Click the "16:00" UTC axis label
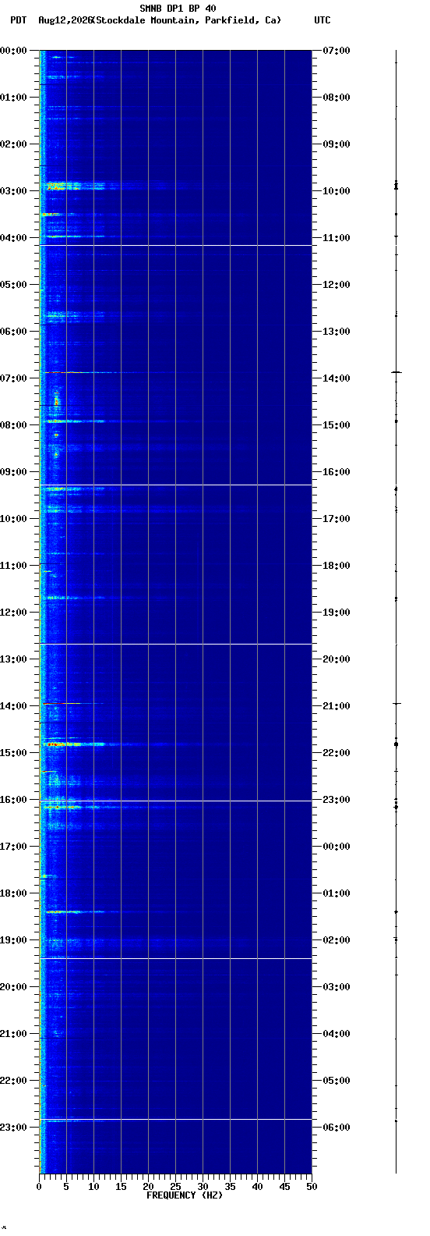 (336, 472)
